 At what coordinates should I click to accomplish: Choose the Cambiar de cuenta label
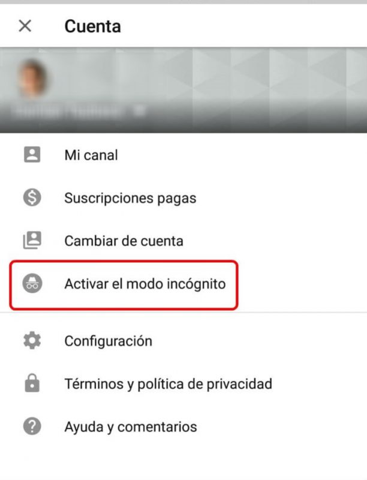(124, 241)
